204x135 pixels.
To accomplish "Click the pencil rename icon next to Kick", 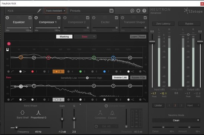I will click(39, 11).
